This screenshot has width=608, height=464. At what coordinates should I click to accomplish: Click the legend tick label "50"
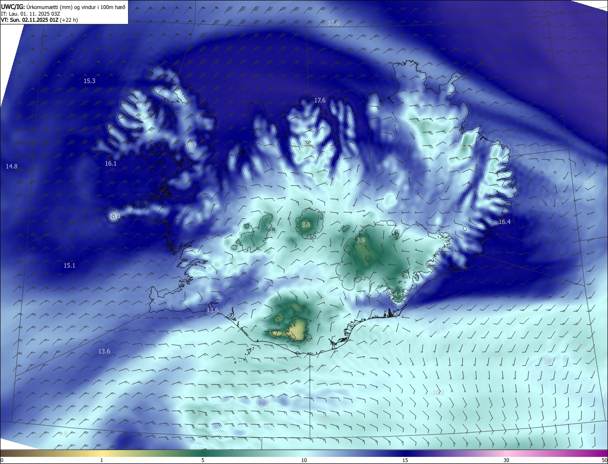click(x=604, y=460)
